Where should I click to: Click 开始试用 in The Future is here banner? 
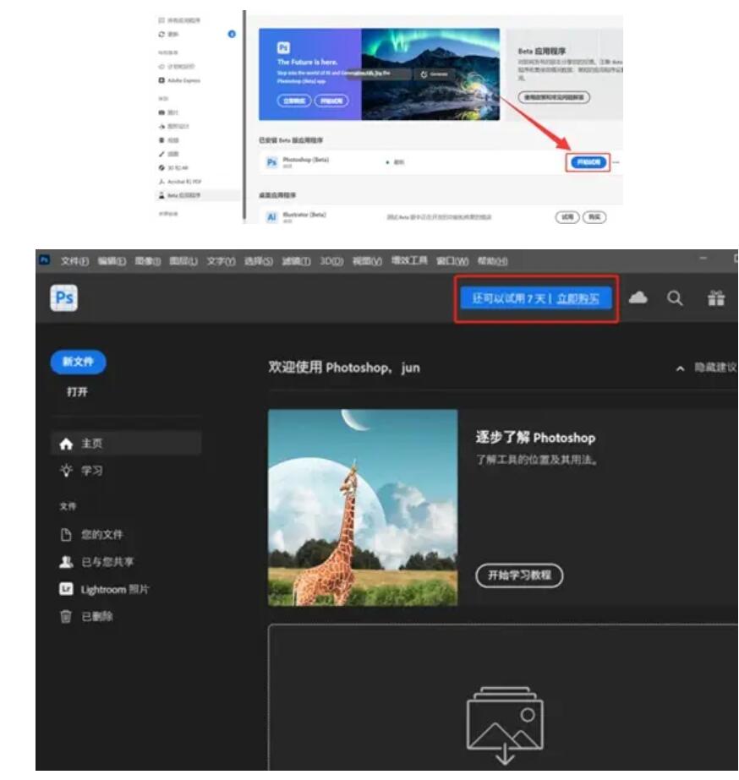[331, 101]
